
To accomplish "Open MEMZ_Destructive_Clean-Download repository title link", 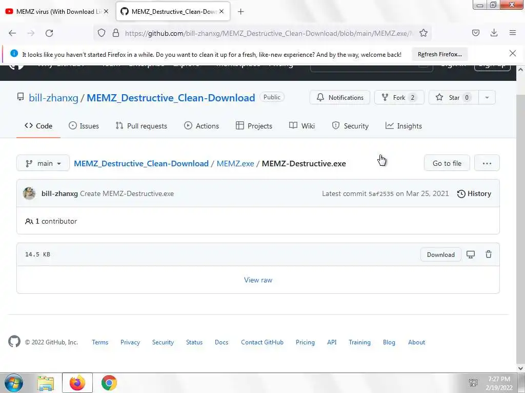I will (x=171, y=98).
